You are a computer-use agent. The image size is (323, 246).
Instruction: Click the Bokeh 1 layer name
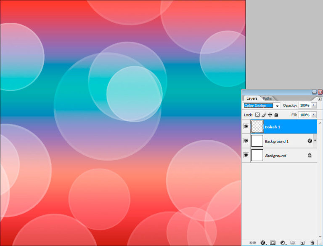[x=273, y=127]
